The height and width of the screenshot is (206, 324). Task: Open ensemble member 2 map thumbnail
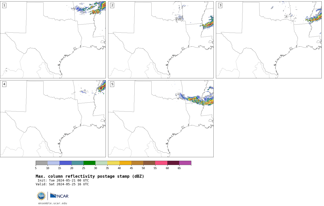(x=161, y=40)
